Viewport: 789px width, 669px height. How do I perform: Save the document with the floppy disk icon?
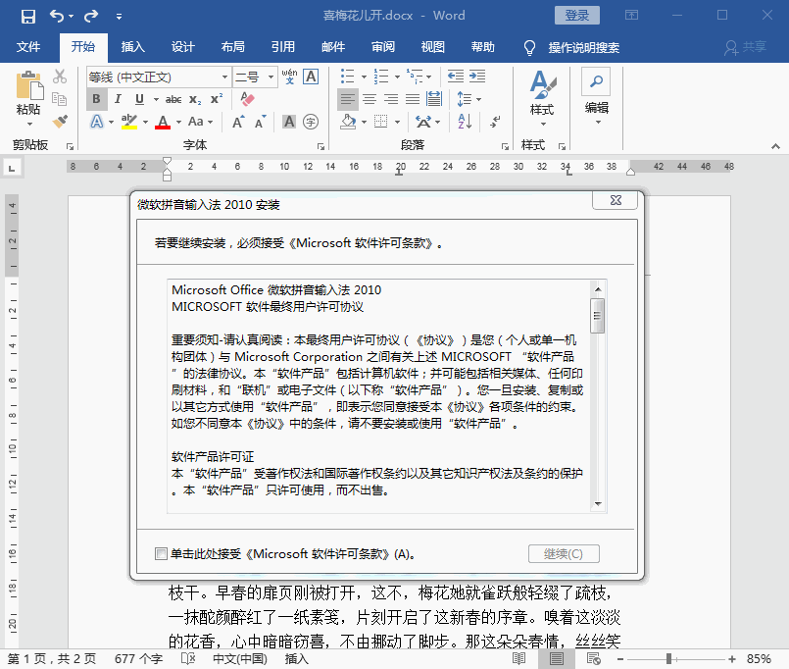pos(28,16)
